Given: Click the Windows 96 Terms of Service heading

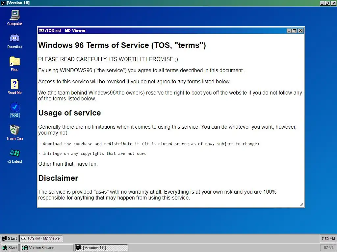Looking at the screenshot, I should (x=122, y=45).
